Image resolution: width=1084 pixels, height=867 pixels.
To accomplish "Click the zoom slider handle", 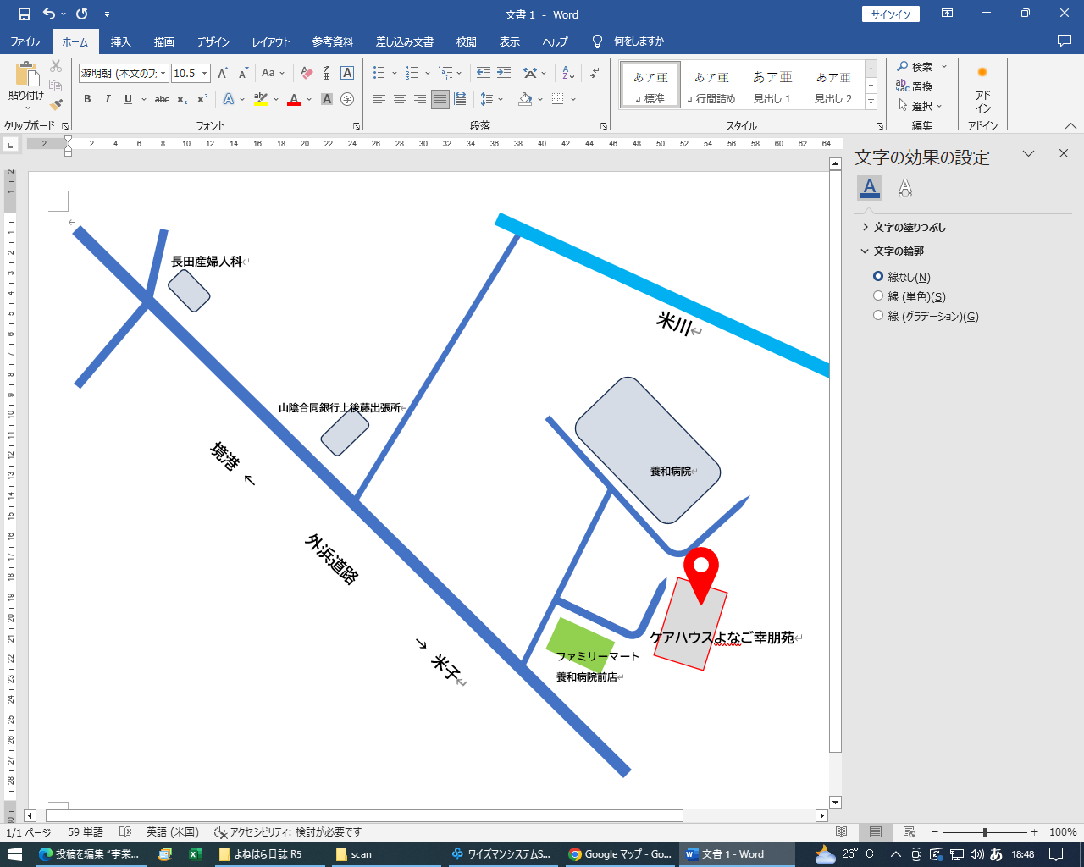I will pos(985,832).
